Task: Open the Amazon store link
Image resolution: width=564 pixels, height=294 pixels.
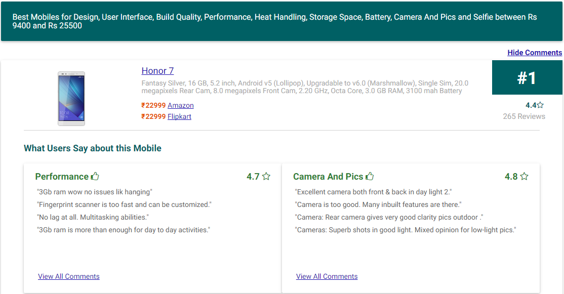Action: tap(181, 105)
